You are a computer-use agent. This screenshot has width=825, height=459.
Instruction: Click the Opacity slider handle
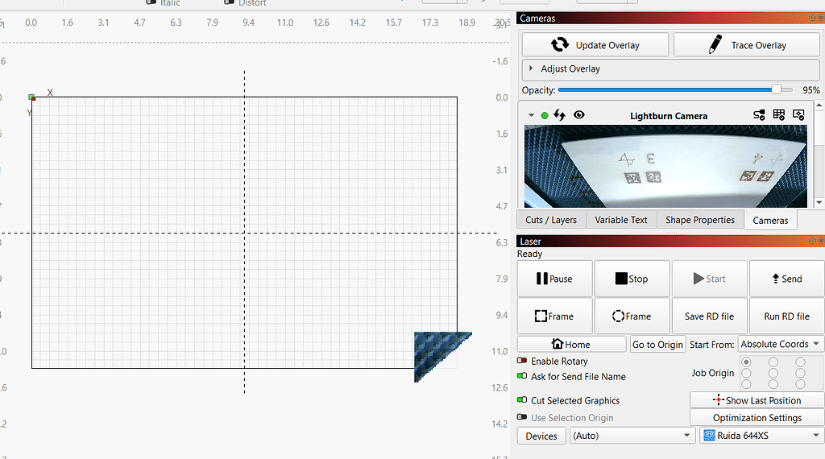click(776, 89)
